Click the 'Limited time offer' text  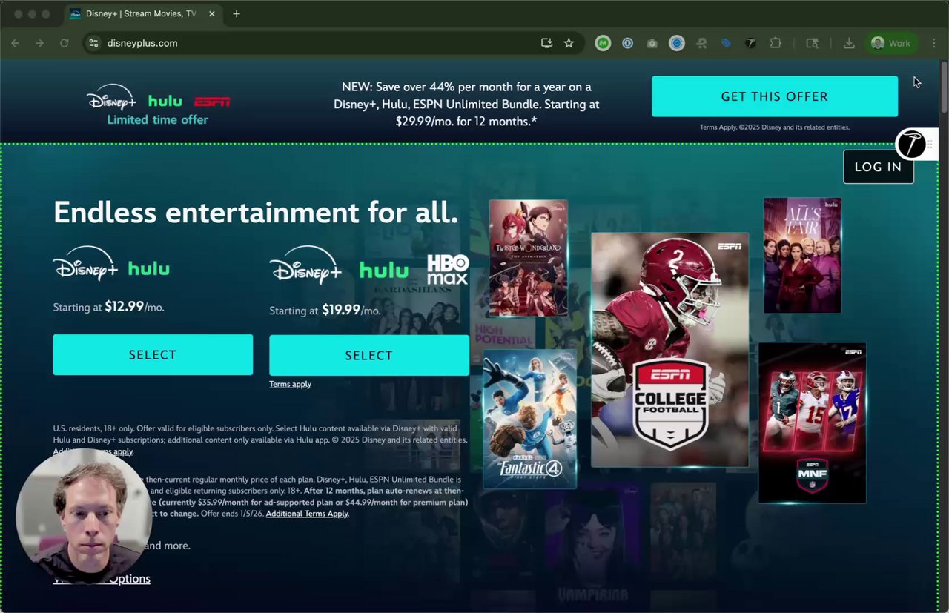158,120
